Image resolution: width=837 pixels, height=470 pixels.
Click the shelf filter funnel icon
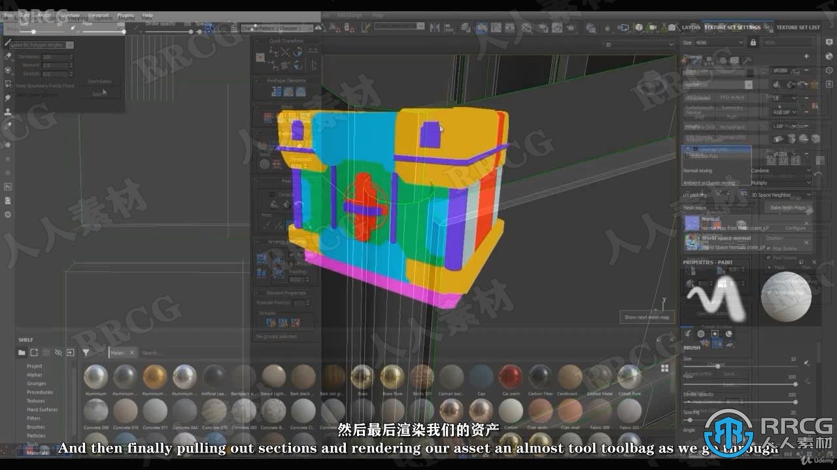(86, 352)
